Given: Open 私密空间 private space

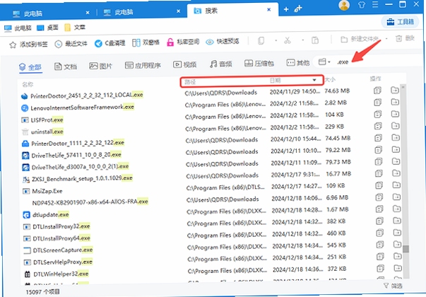Looking at the screenshot, I should tap(183, 42).
